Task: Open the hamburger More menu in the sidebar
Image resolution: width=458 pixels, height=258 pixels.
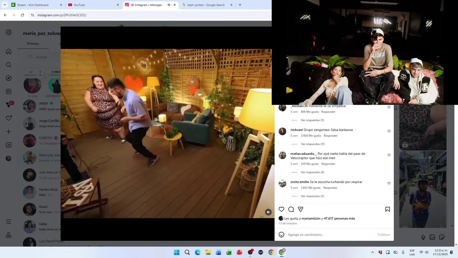Action: (9, 222)
